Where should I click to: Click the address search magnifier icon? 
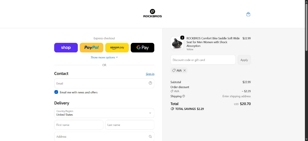point(150,137)
